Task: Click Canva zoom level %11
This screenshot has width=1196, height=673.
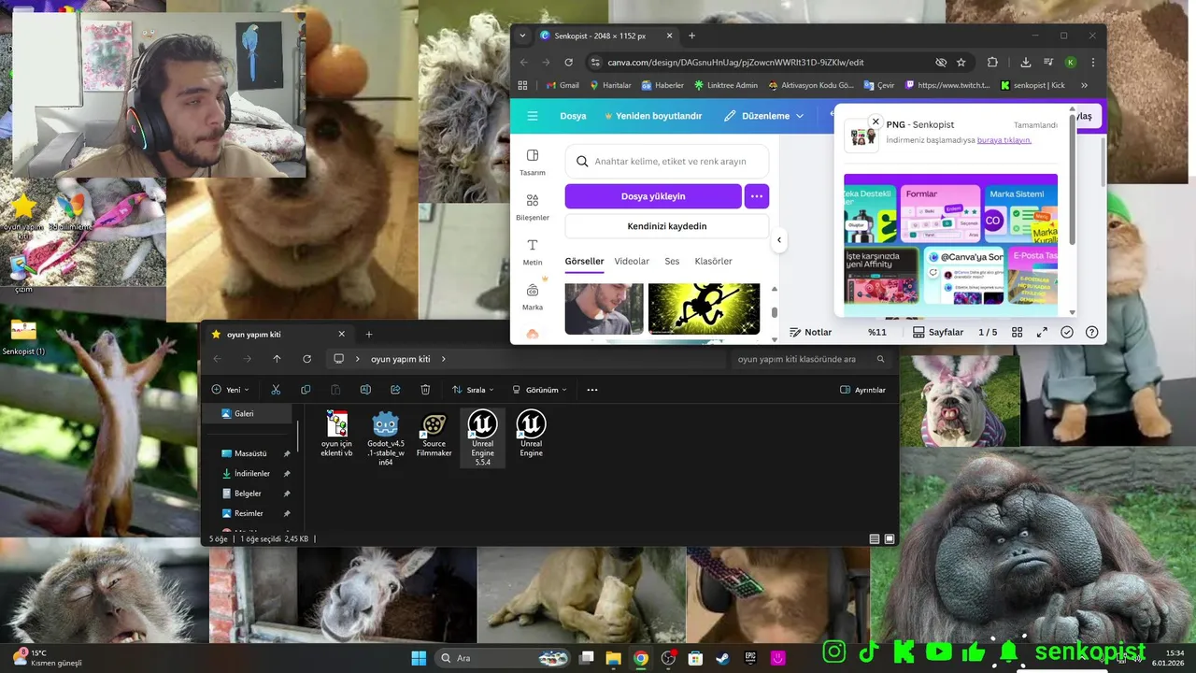Action: (x=876, y=332)
